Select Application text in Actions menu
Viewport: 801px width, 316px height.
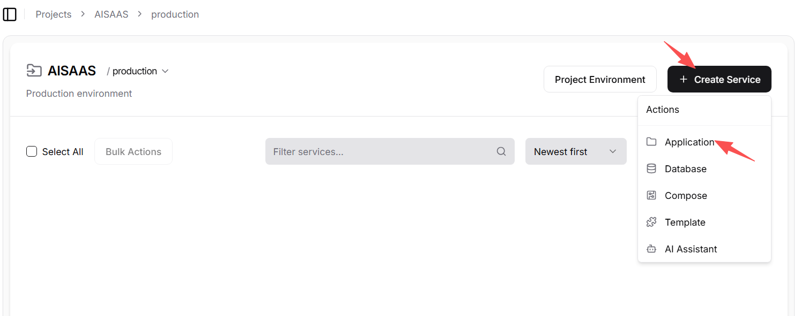click(689, 142)
